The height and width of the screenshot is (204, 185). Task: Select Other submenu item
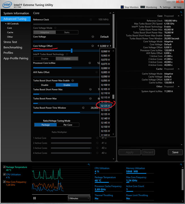(10, 37)
